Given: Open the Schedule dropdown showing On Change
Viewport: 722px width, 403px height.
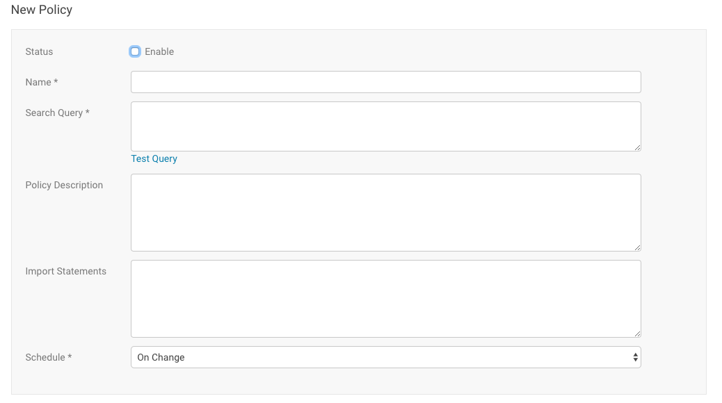Looking at the screenshot, I should click(385, 357).
